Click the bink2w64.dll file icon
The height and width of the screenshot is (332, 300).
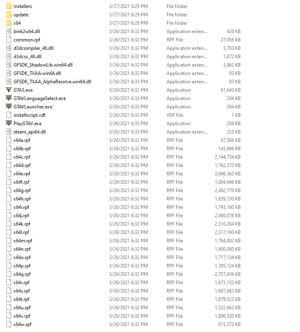pos(9,31)
